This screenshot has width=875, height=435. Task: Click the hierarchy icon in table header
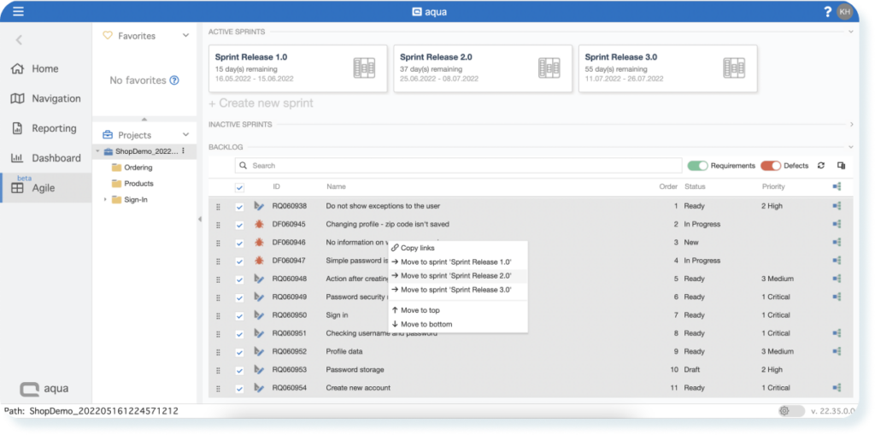(x=837, y=186)
